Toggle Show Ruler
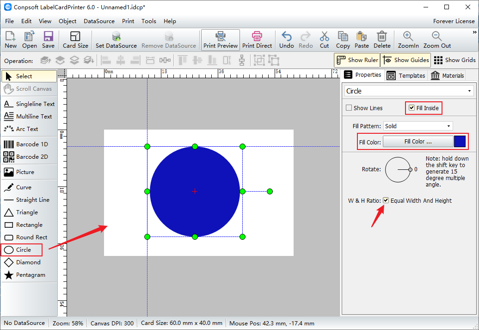The width and height of the screenshot is (479, 330). coord(357,60)
